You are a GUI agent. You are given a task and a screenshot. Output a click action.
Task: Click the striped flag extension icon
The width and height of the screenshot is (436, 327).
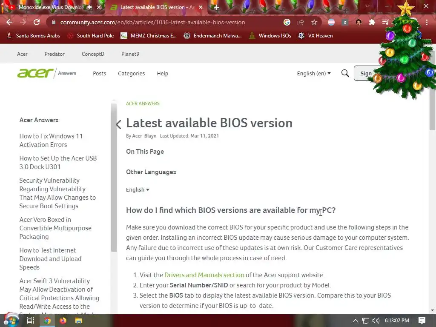click(331, 22)
